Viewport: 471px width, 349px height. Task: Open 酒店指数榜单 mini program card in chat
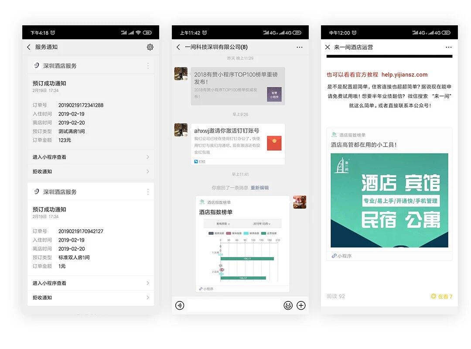click(x=242, y=244)
